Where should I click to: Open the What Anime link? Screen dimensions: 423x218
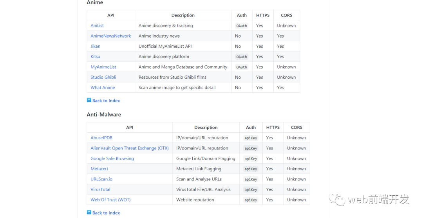pyautogui.click(x=103, y=88)
